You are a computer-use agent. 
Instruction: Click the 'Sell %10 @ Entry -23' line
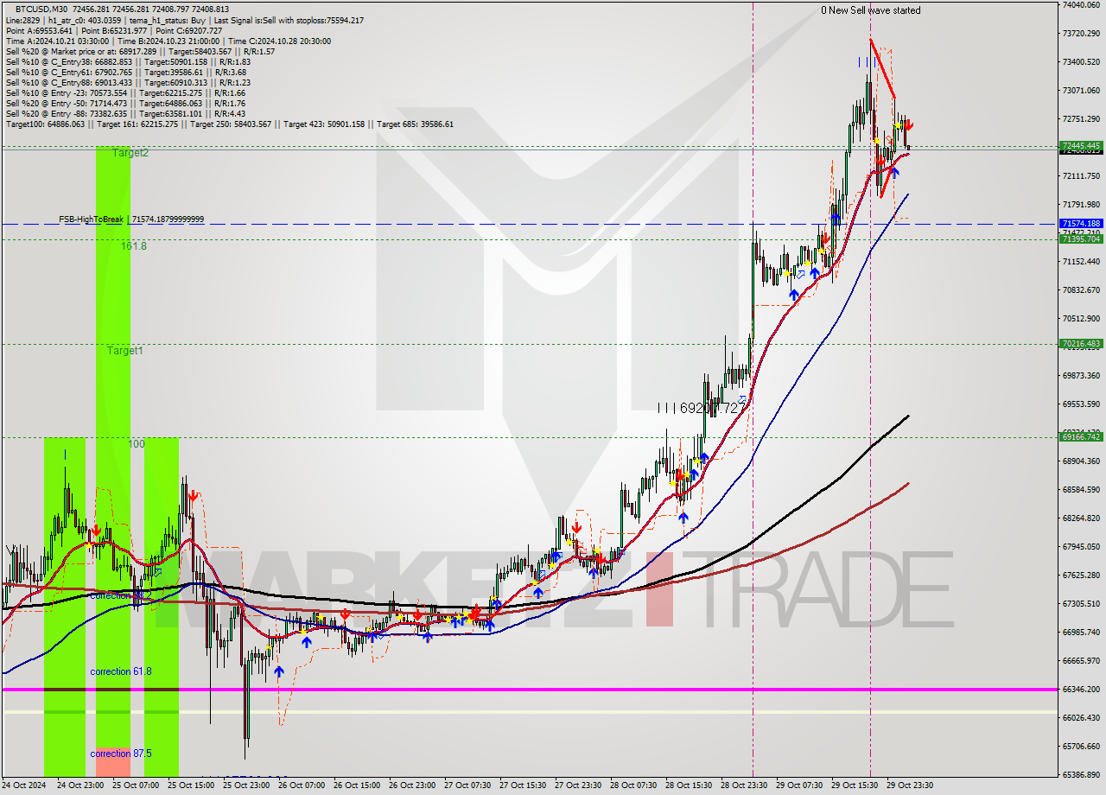(125, 92)
